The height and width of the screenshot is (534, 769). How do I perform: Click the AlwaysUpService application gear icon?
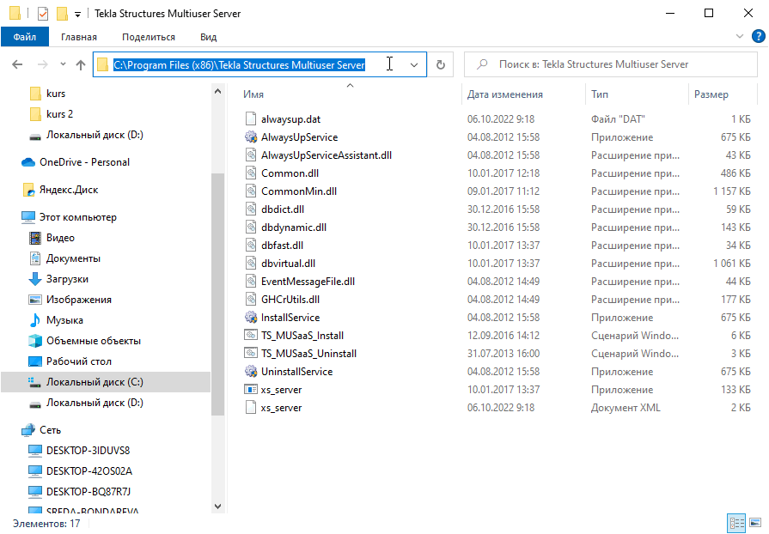(x=251, y=137)
